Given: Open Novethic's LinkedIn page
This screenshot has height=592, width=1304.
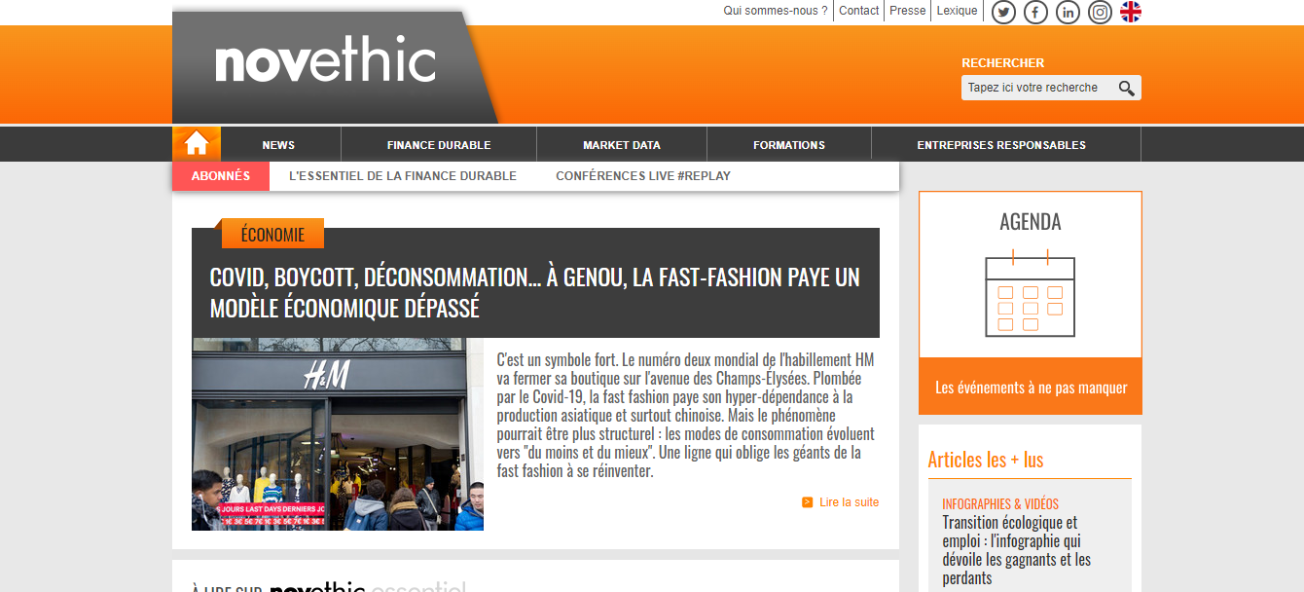Looking at the screenshot, I should tap(1068, 12).
